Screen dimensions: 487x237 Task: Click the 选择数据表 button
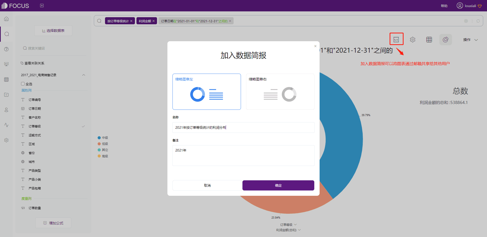click(x=53, y=31)
